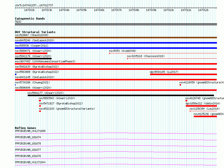Click the nsv519847 (Shaikh2009) brown variant bar
Screen dimensions: 224x168
[116, 38]
